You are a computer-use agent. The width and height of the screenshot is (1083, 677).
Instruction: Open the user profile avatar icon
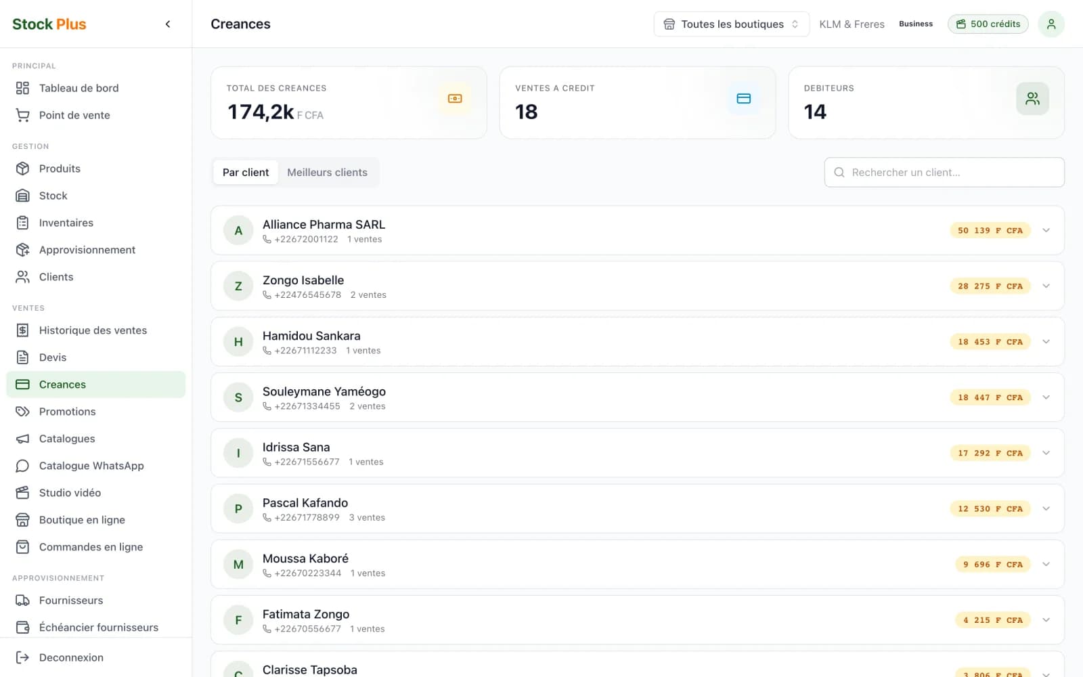pos(1051,24)
